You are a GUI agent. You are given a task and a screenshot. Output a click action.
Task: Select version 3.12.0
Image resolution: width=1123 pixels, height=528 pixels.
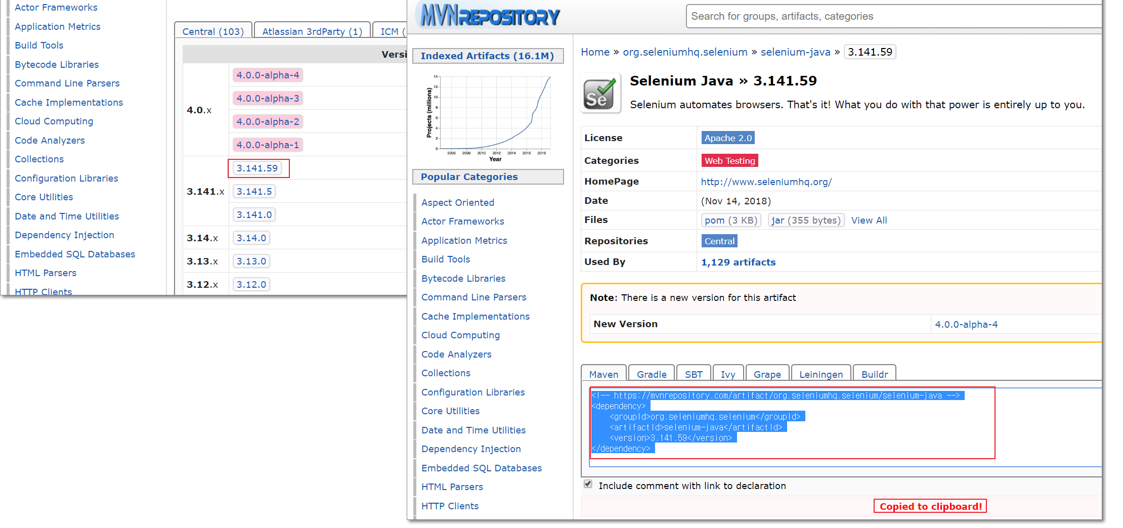(x=251, y=284)
